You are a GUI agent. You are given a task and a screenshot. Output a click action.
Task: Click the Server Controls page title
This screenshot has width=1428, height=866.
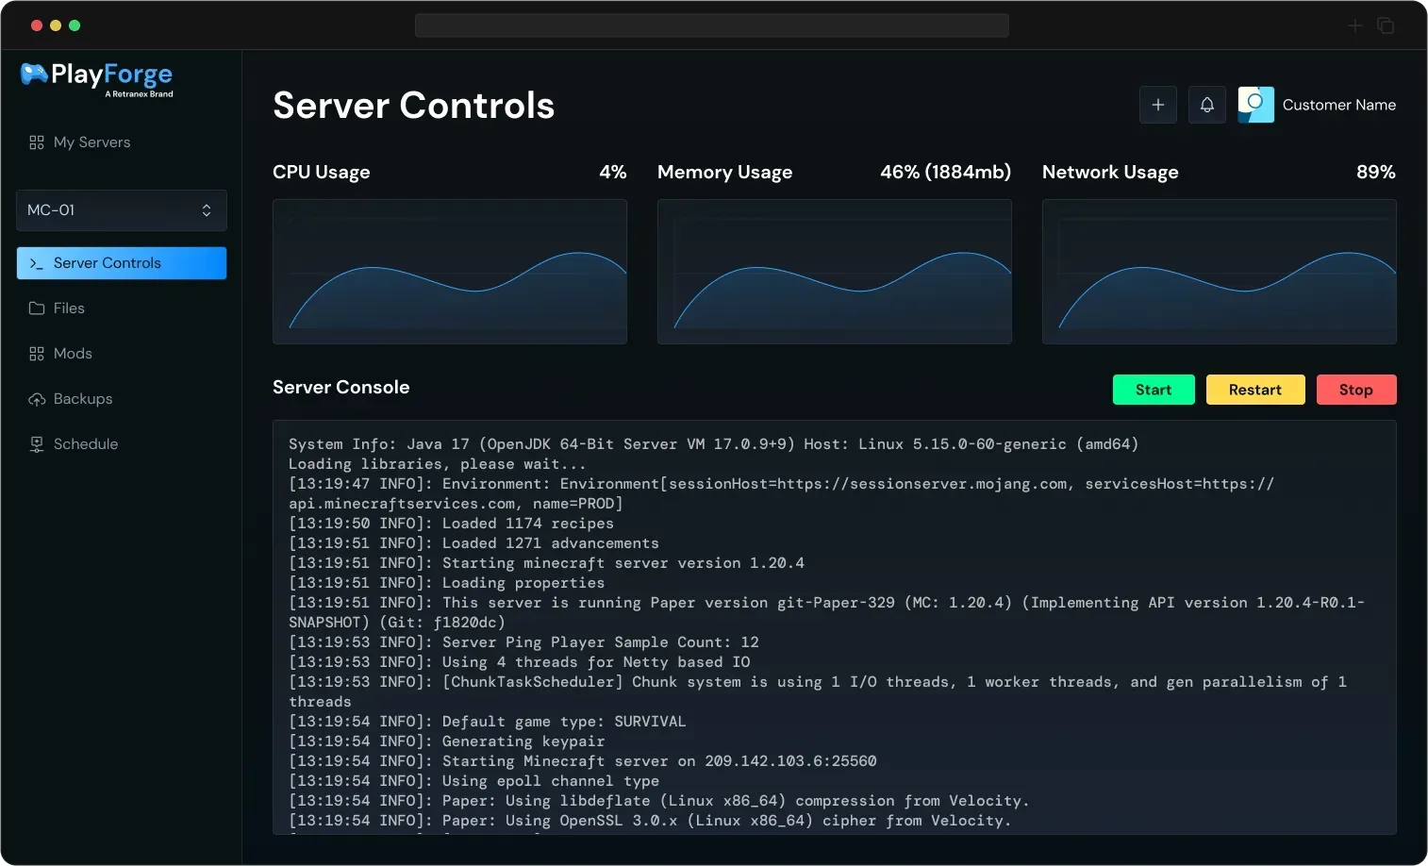click(414, 105)
